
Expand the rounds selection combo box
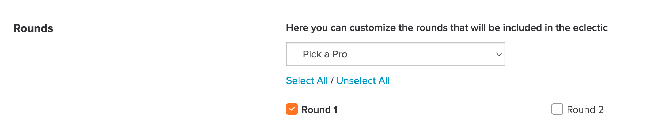pos(396,54)
